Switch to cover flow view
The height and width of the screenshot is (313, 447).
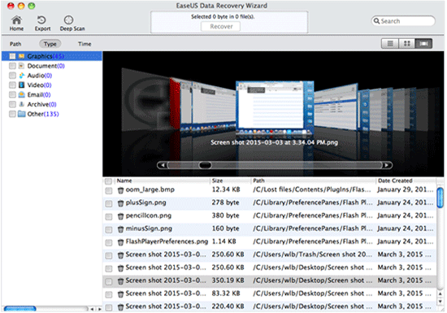pos(424,44)
